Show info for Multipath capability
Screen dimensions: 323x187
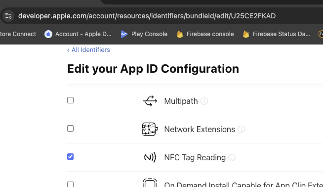coord(204,101)
